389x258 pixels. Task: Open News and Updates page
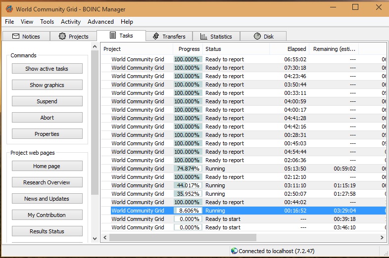(47, 199)
